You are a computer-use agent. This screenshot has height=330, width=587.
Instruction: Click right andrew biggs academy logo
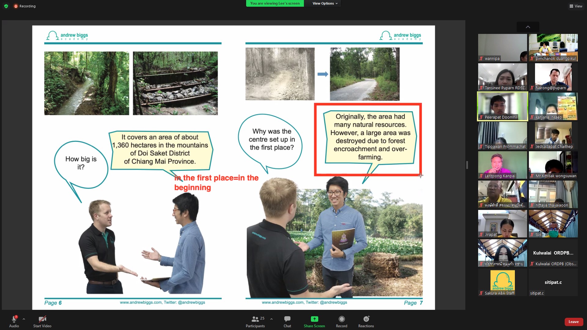coord(401,36)
